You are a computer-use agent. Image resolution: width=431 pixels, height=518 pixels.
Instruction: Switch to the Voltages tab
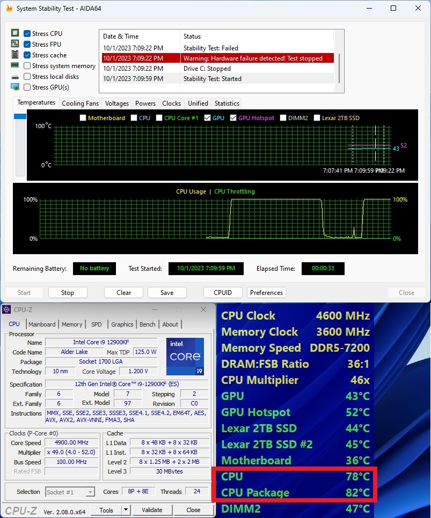point(117,103)
